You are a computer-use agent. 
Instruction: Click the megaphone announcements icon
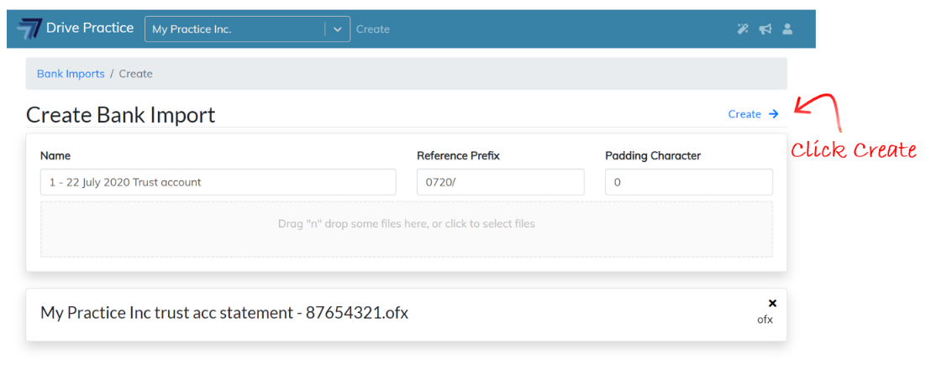(765, 29)
